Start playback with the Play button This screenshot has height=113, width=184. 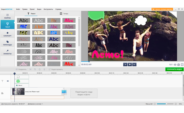coord(130,65)
